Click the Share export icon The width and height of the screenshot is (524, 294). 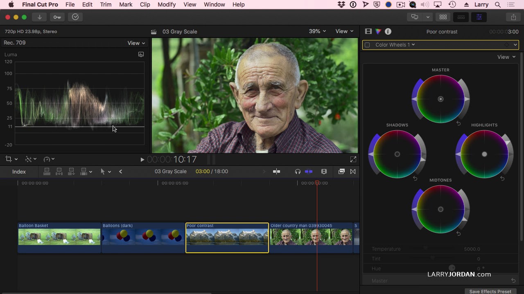[x=513, y=17]
